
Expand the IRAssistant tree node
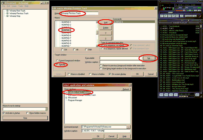tap(66, 98)
